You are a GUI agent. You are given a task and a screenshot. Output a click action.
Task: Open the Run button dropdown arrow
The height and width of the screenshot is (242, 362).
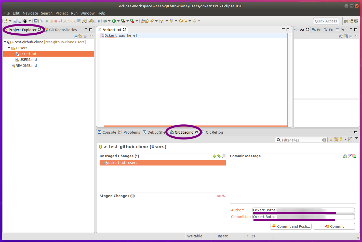pyautogui.click(x=118, y=21)
